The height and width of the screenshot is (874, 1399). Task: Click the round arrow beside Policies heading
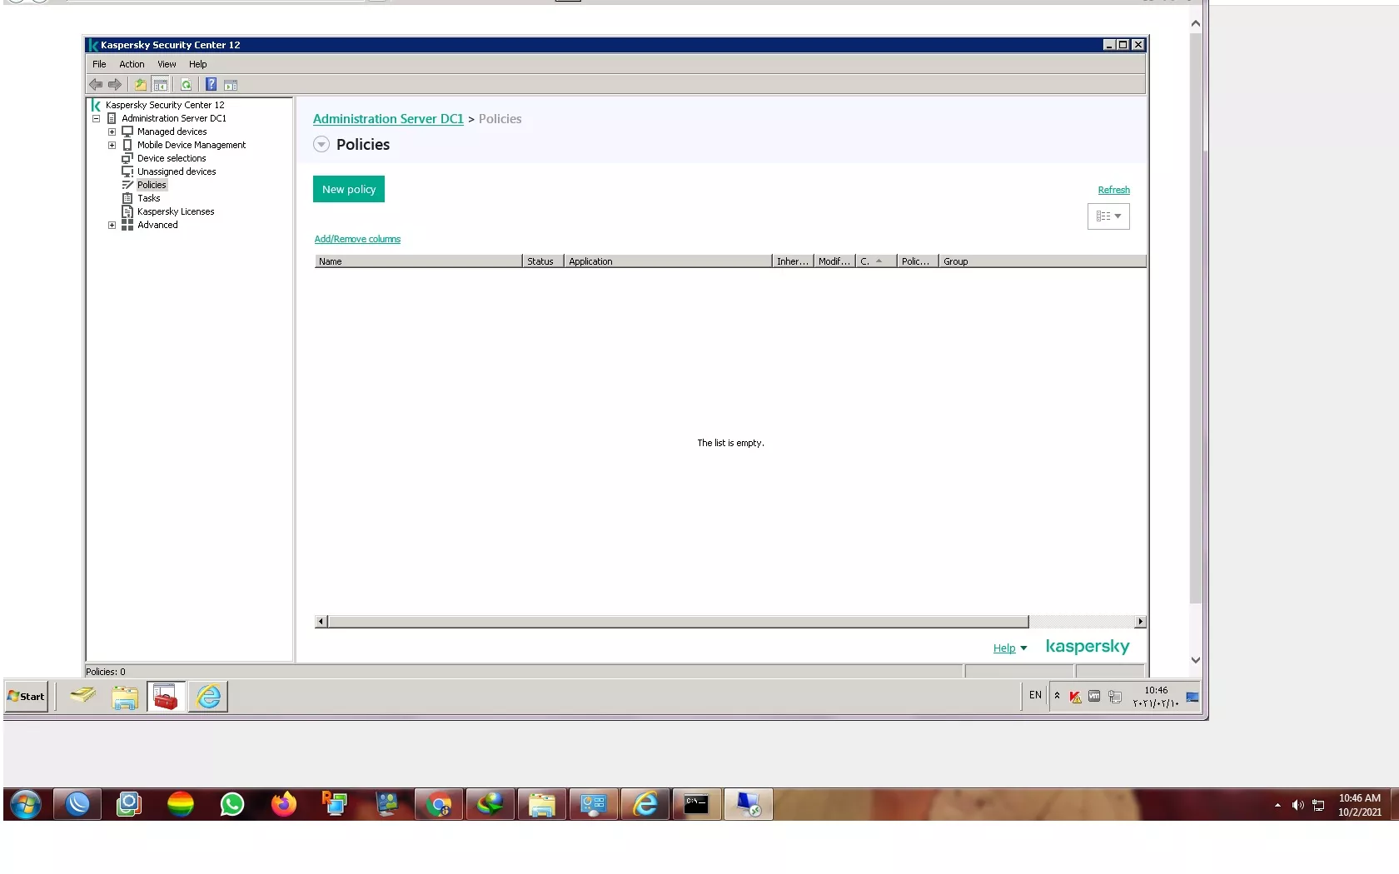(x=321, y=145)
